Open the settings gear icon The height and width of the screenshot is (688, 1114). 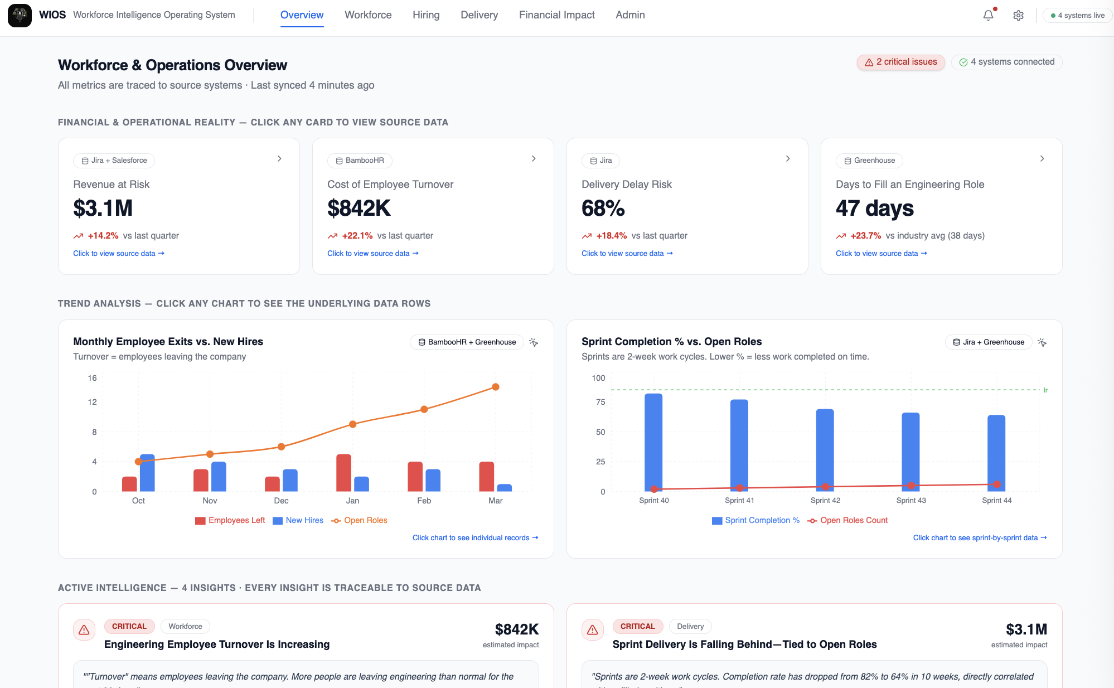point(1018,16)
